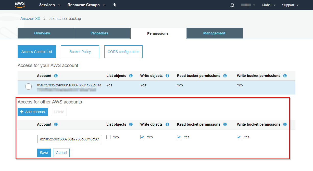Image resolution: width=313 pixels, height=171 pixels.
Task: Go to Amazon S3 breadcrumb link
Action: click(30, 19)
